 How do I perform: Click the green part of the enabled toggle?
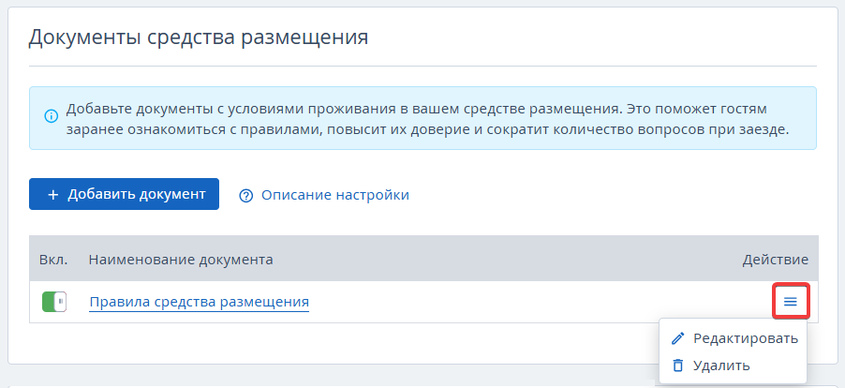48,302
